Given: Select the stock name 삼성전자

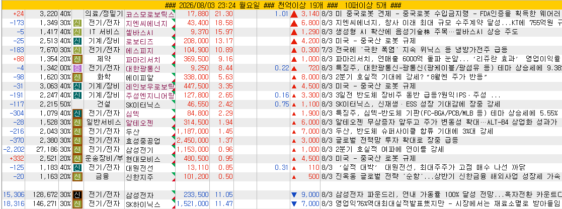Looking at the screenshot, I should [x=140, y=195].
